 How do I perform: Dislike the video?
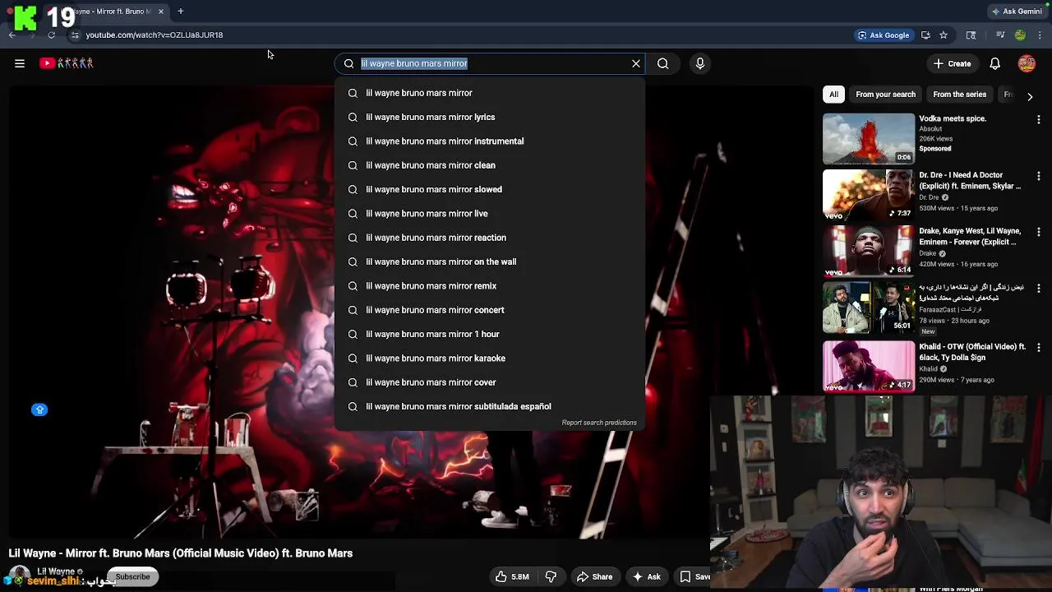[551, 577]
